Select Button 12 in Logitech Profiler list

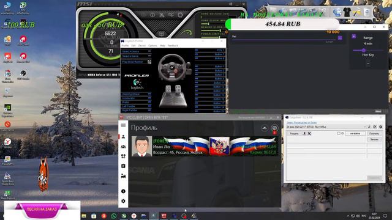(x=210, y=87)
